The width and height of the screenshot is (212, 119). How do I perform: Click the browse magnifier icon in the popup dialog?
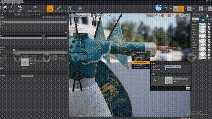pyautogui.click(x=178, y=82)
